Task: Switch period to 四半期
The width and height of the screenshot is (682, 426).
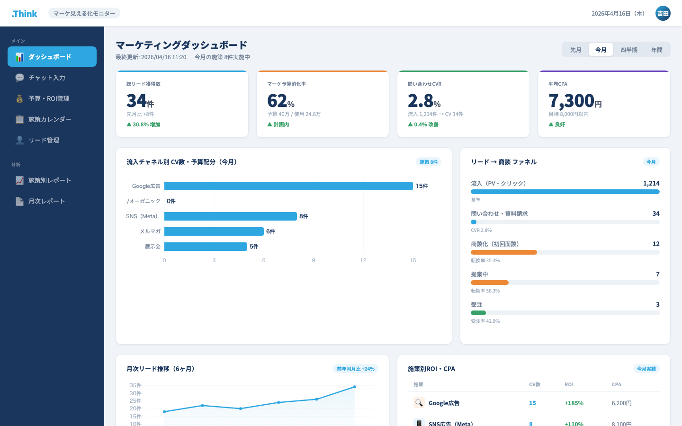Action: coord(628,50)
